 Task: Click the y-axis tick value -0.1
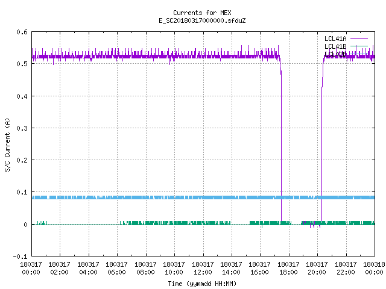pyautogui.click(x=20, y=256)
